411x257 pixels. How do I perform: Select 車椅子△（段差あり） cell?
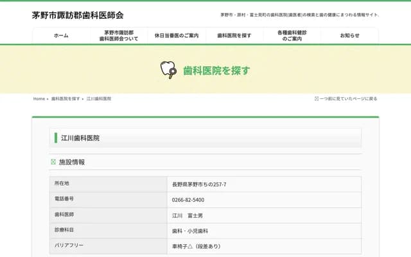tap(197, 246)
